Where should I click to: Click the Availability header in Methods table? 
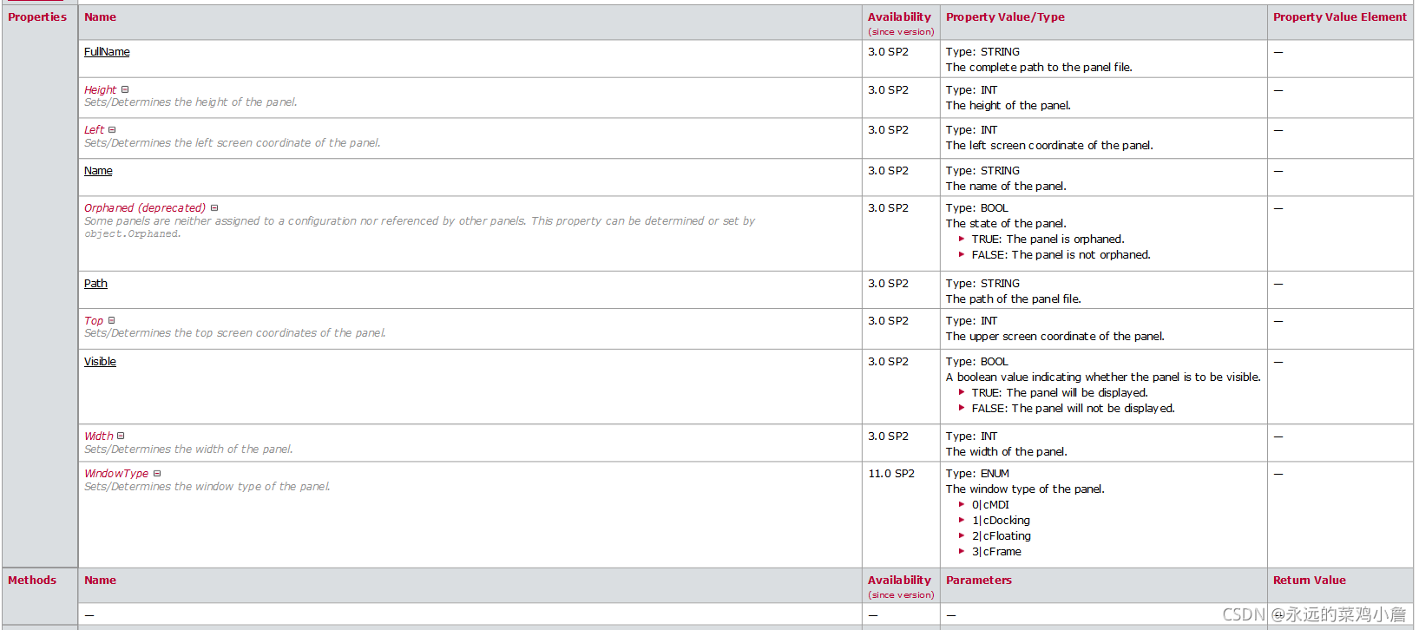pyautogui.click(x=899, y=581)
